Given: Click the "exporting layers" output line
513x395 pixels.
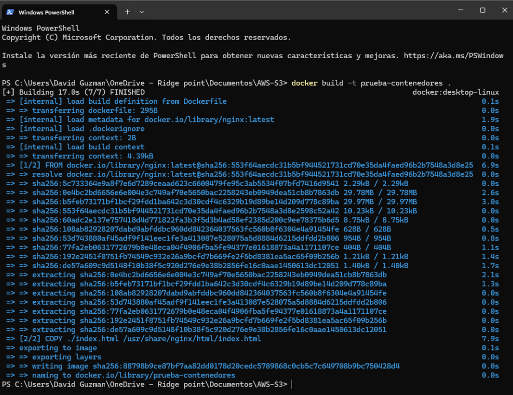Looking at the screenshot, I should [67, 357].
